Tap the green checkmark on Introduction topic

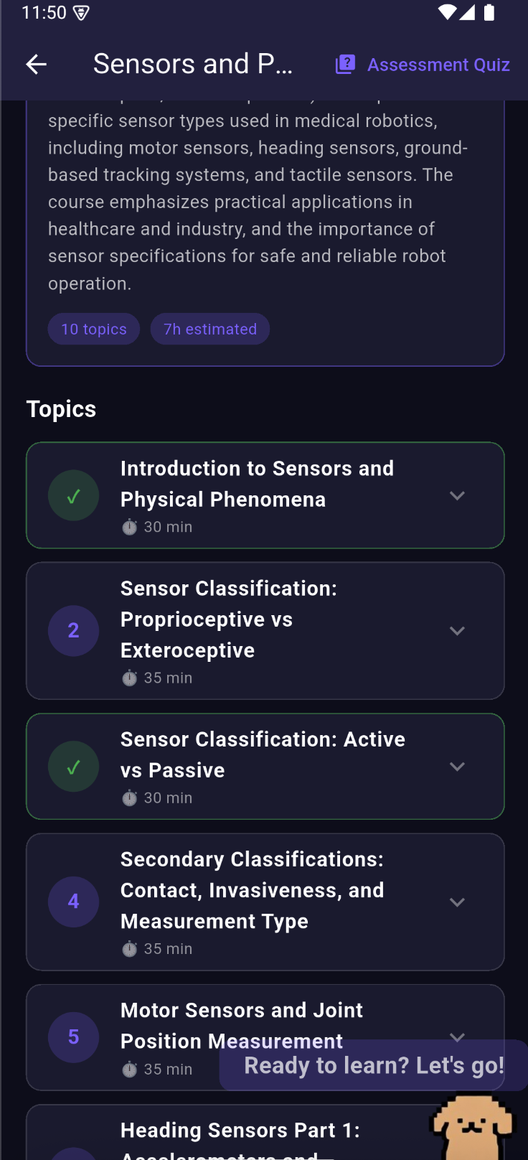point(73,496)
